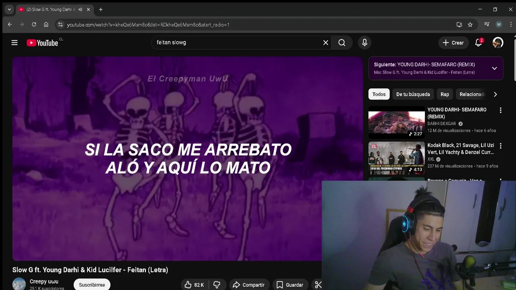Open more options for SEMAFARO remix video
Image resolution: width=516 pixels, height=290 pixels.
(500, 110)
